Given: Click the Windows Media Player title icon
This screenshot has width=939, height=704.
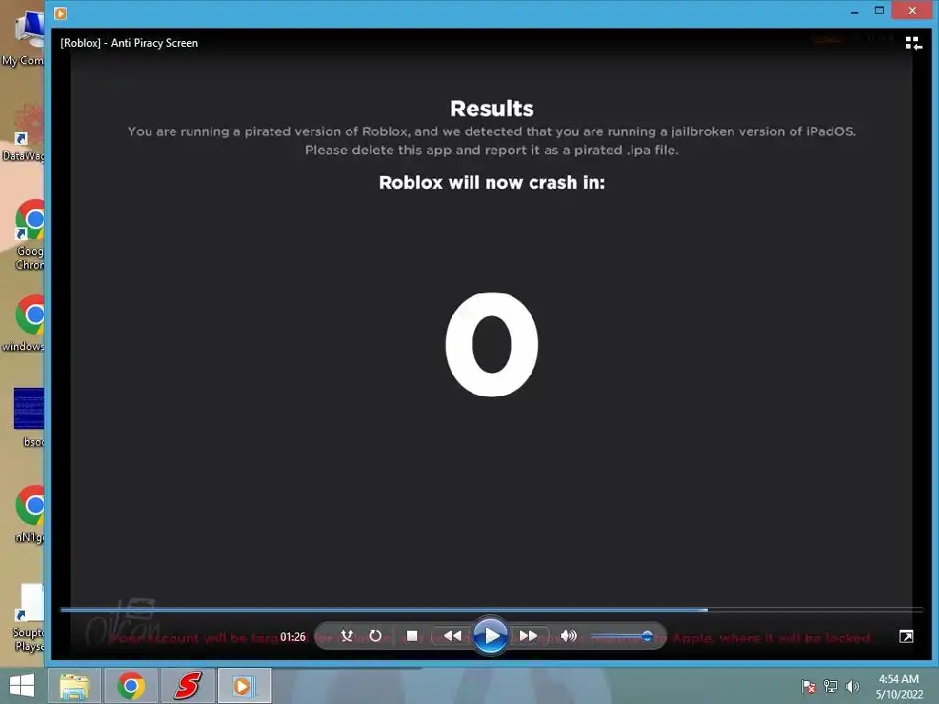Looking at the screenshot, I should click(x=61, y=13).
